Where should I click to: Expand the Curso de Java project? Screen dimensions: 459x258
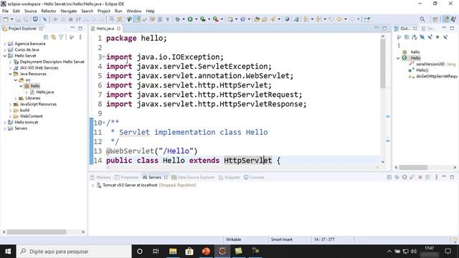point(5,49)
